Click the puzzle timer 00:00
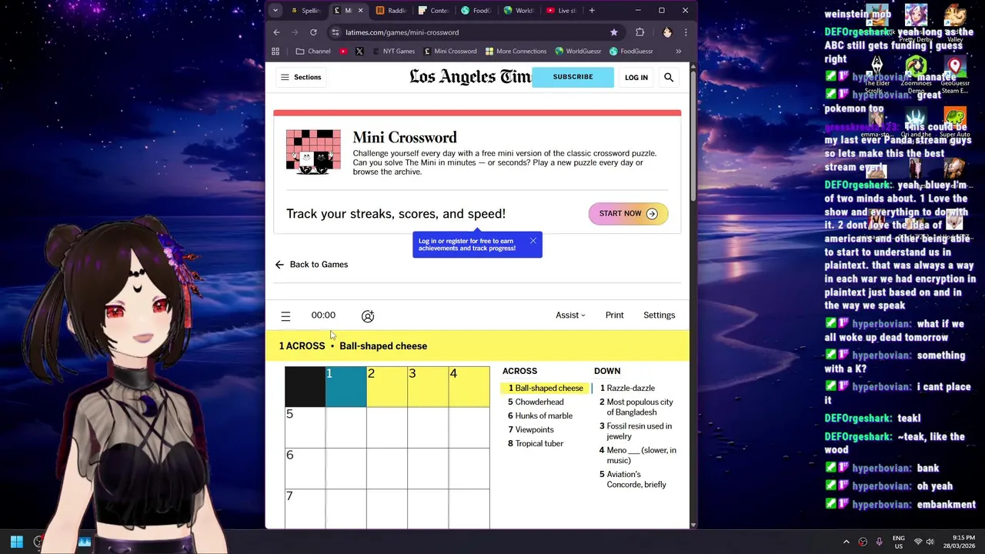The height and width of the screenshot is (554, 985). point(323,315)
